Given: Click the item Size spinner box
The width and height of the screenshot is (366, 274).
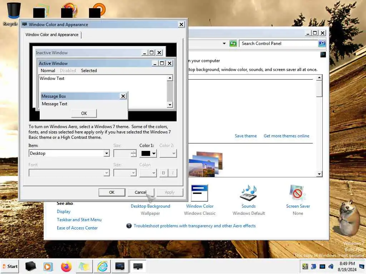Looking at the screenshot, I should (125, 153).
